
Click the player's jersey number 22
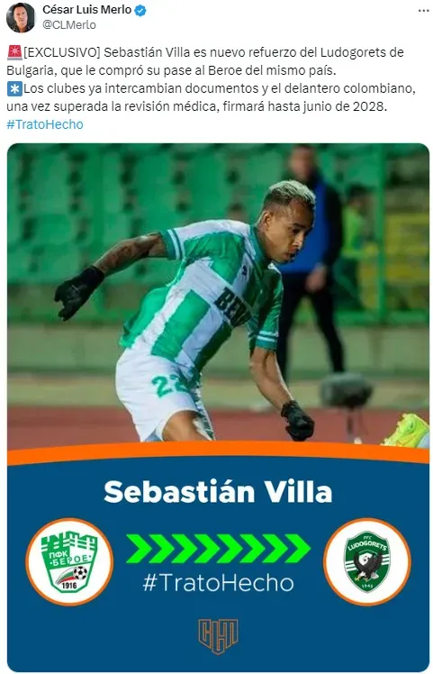click(169, 384)
